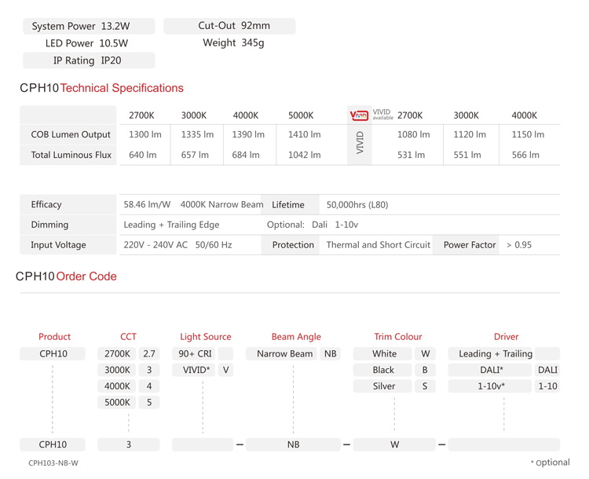The height and width of the screenshot is (479, 589).
Task: Click the red VIVID logo icon
Action: coord(359,115)
